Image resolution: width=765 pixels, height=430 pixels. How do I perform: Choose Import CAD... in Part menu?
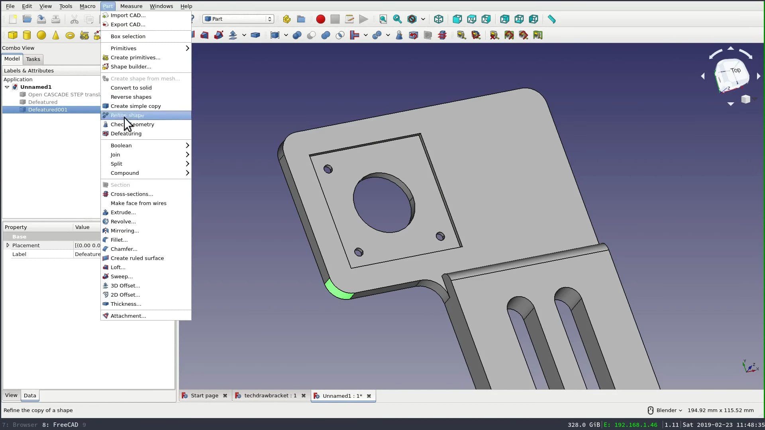(x=146, y=15)
